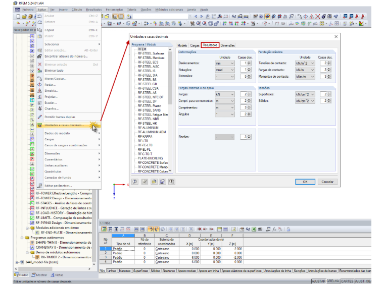Image resolution: width=384 pixels, height=284 pixels.
Task: Open the Tensões de contacto unit dropdown
Action: 305,63
